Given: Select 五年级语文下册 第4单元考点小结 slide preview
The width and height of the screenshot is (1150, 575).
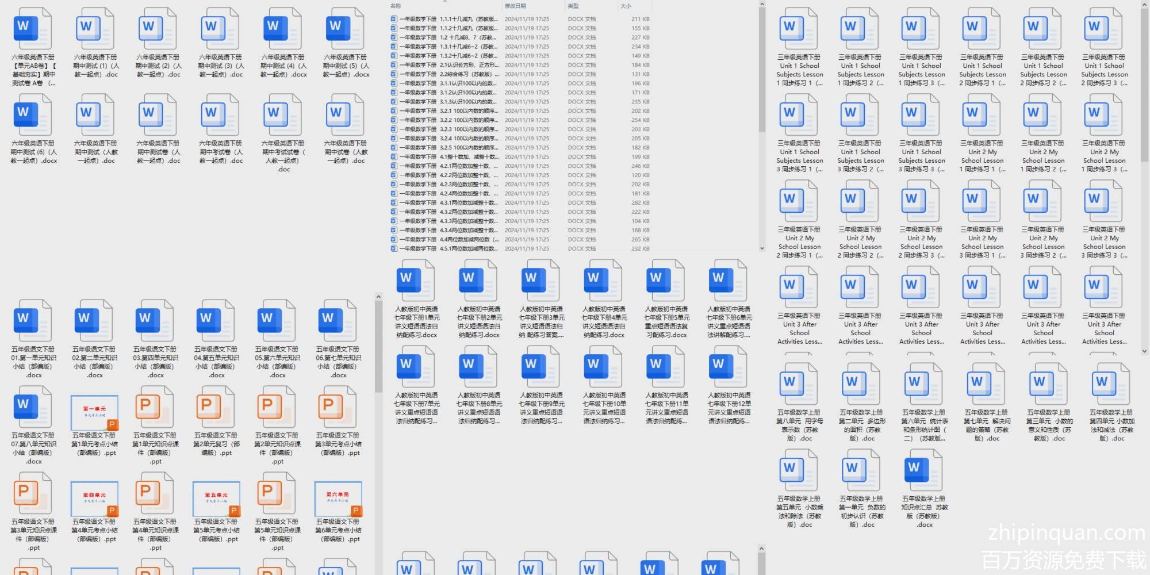Looking at the screenshot, I should point(94,499).
